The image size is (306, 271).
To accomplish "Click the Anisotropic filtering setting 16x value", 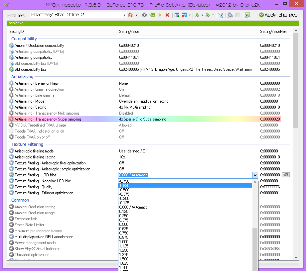I will pos(122,157).
